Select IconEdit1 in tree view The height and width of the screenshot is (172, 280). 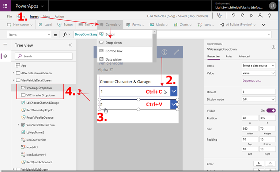tap(32, 148)
